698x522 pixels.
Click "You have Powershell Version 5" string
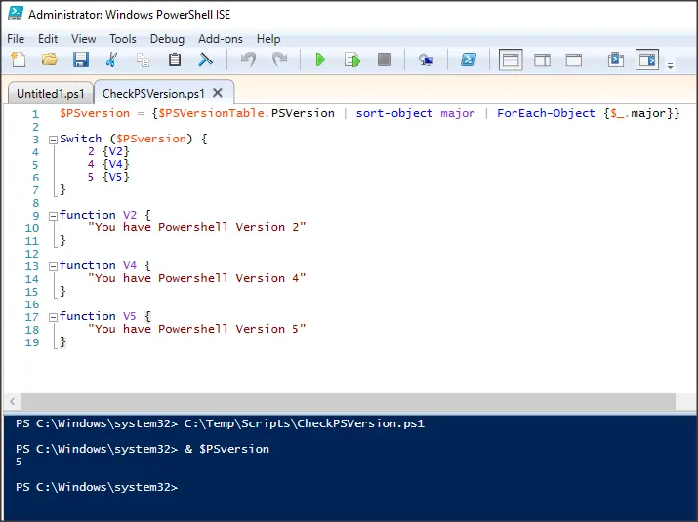pyautogui.click(x=197, y=329)
